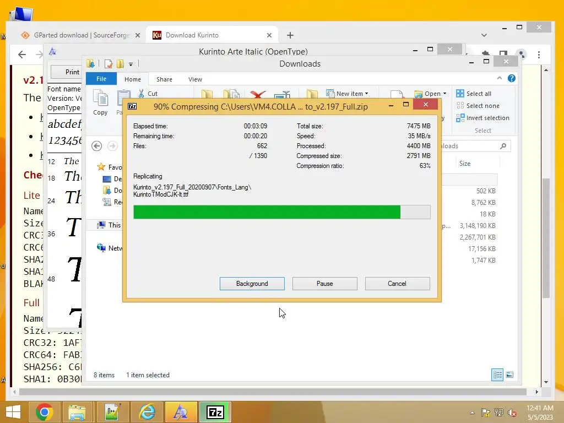The height and width of the screenshot is (423, 564).
Task: Click the quick access properties icon
Action: click(108, 64)
